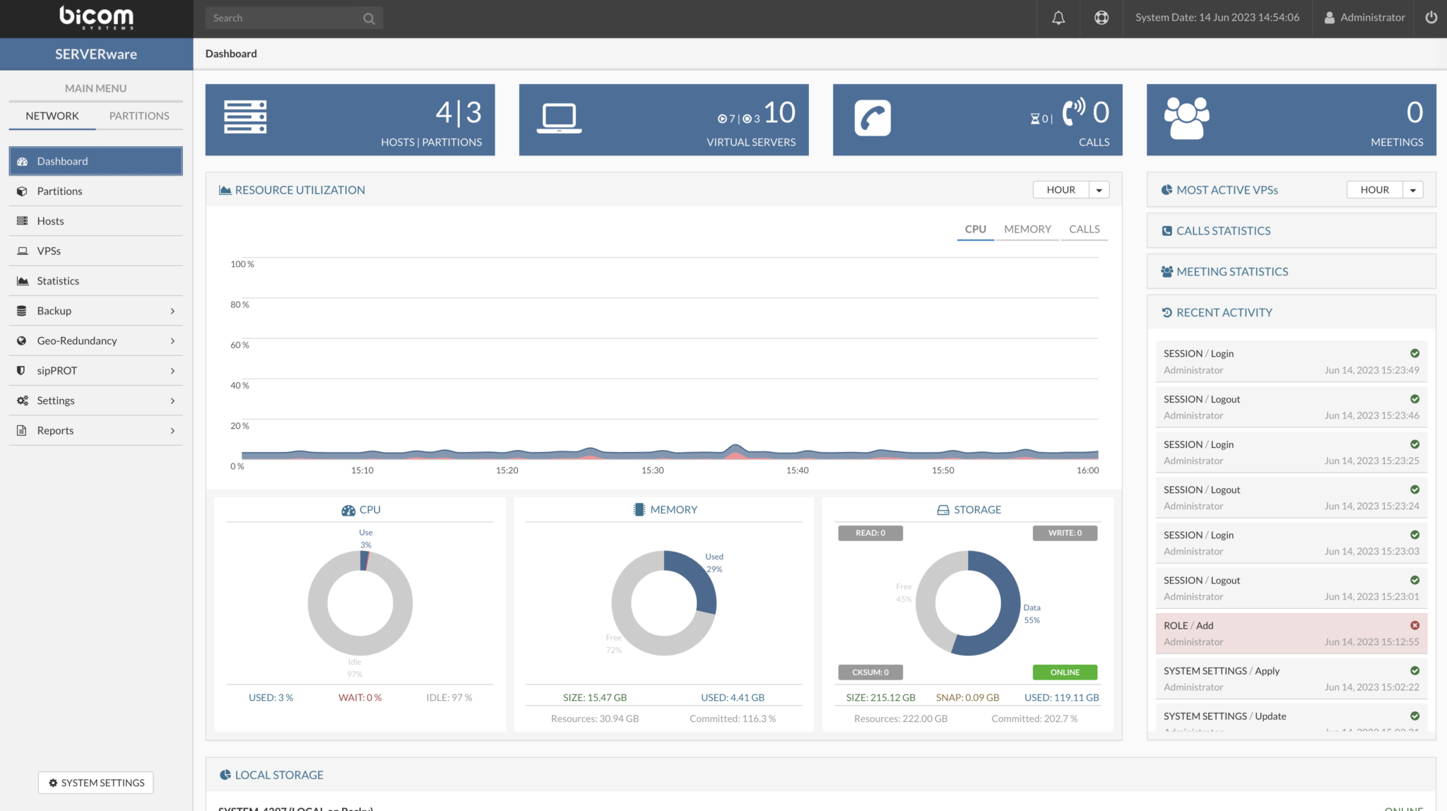Click the magnifying glass search icon
This screenshot has width=1447, height=811.
click(x=369, y=18)
